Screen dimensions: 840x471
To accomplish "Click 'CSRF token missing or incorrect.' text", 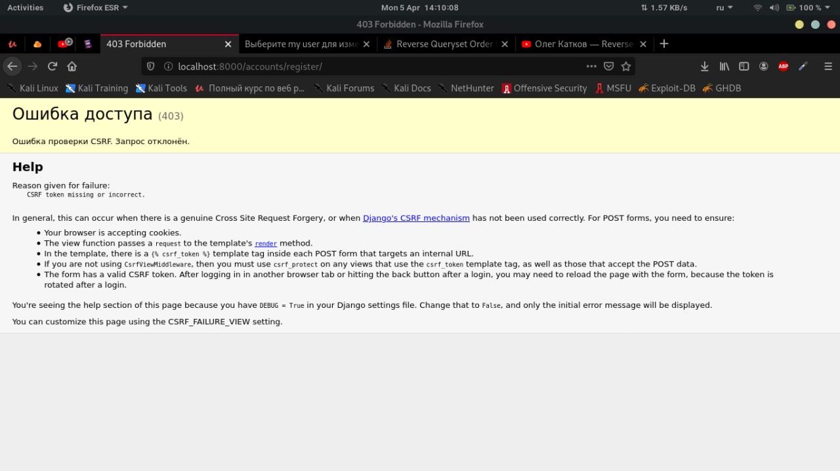I will (86, 195).
